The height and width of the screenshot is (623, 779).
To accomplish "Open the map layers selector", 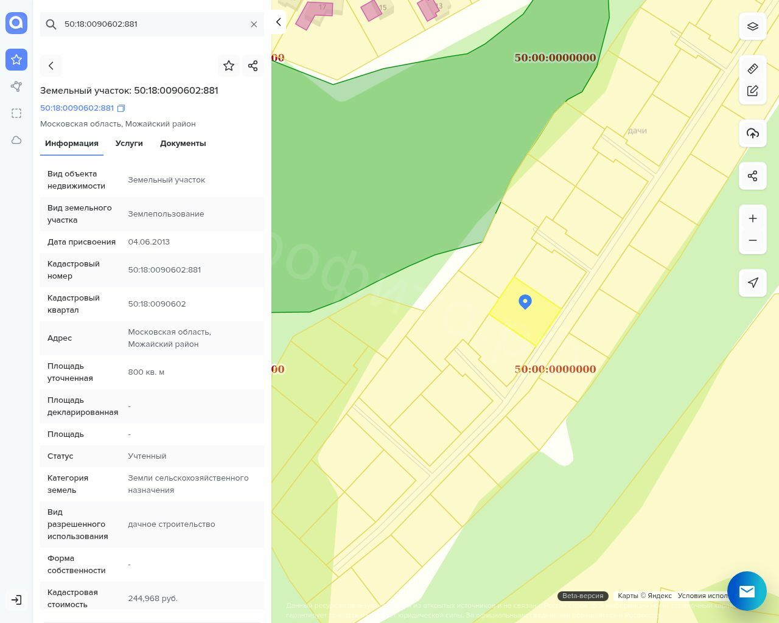I will (753, 27).
